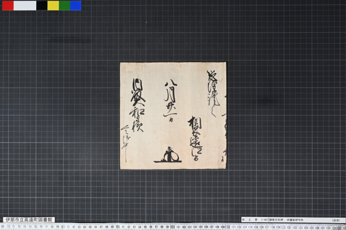The image size is (346, 230).
Task: Select the 120 mark on the ruler
Action: [x=283, y=227]
